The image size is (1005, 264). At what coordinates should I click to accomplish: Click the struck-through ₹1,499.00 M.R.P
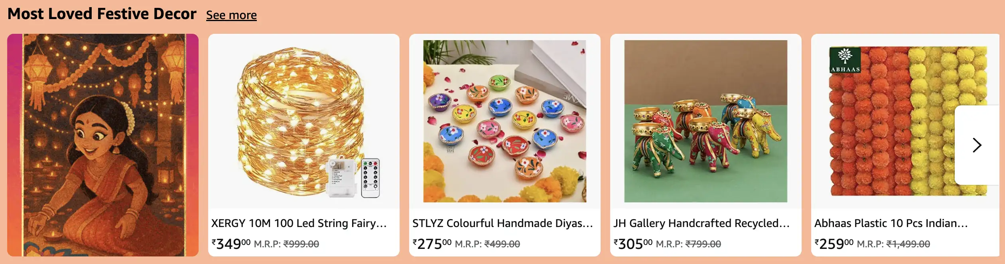(x=908, y=244)
